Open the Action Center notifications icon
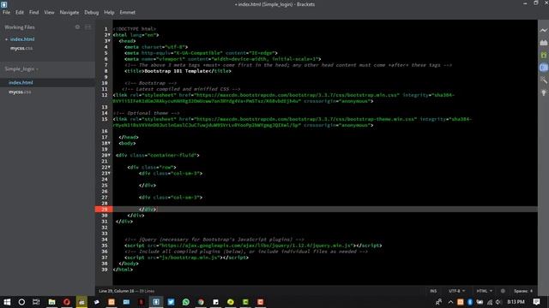This screenshot has width=549, height=308. 536,302
